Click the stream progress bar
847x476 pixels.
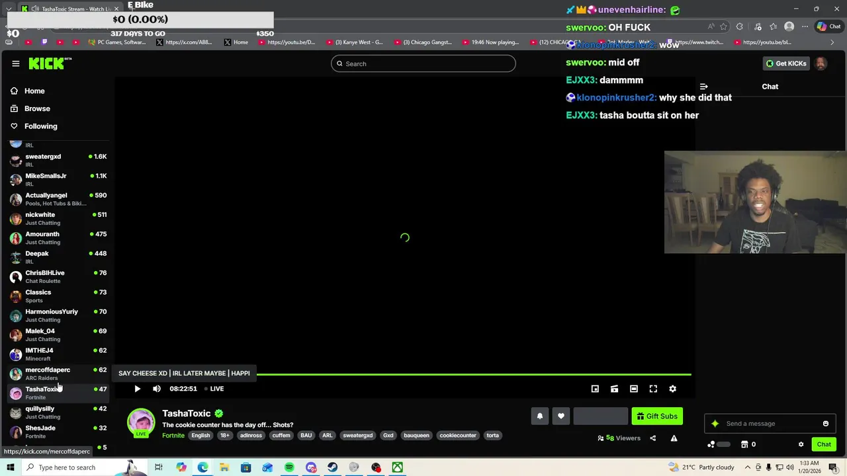pyautogui.click(x=404, y=375)
